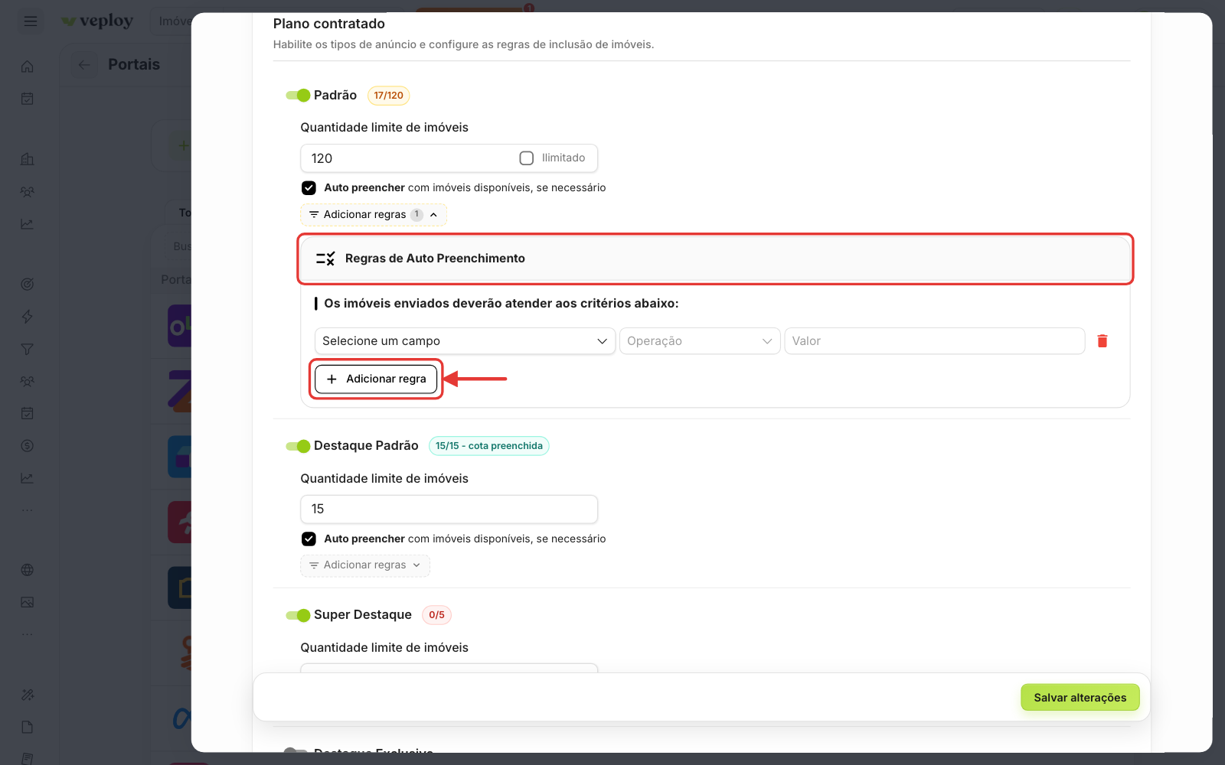
Task: Open the hamburger menu in the sidebar
Action: coord(31,21)
